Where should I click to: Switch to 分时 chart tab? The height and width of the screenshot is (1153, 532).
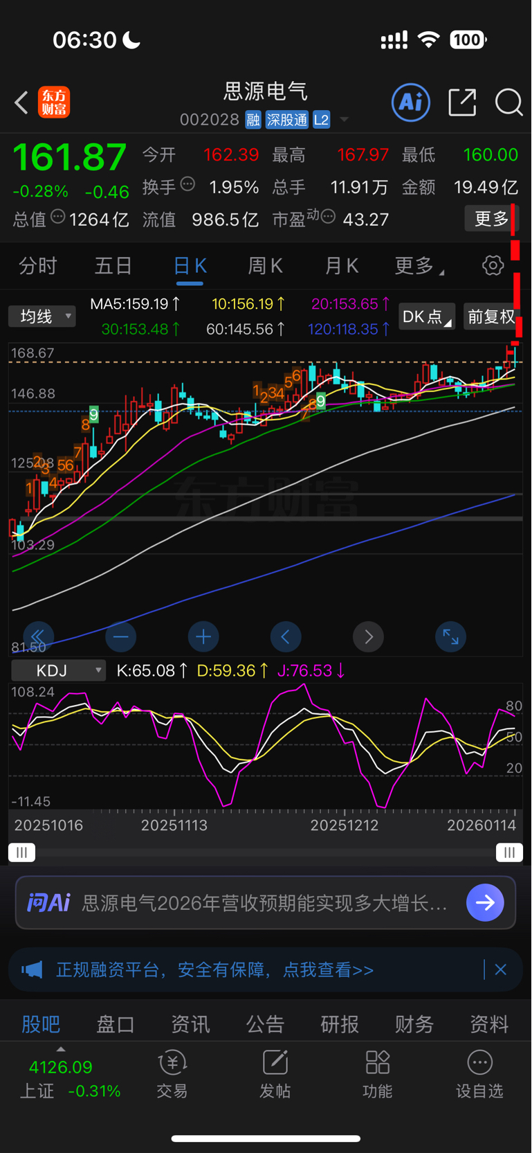37,265
